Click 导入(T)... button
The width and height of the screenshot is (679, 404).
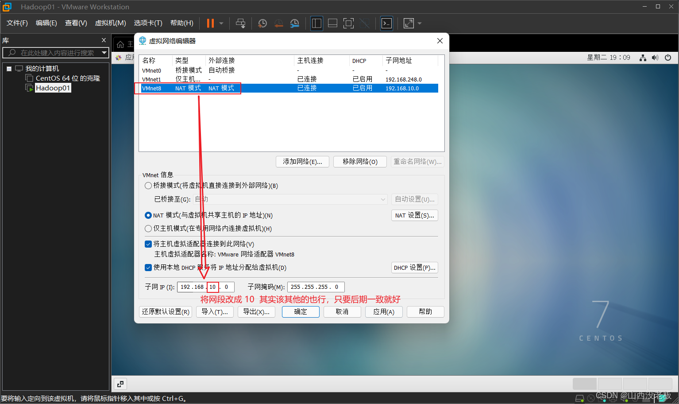[x=215, y=312]
